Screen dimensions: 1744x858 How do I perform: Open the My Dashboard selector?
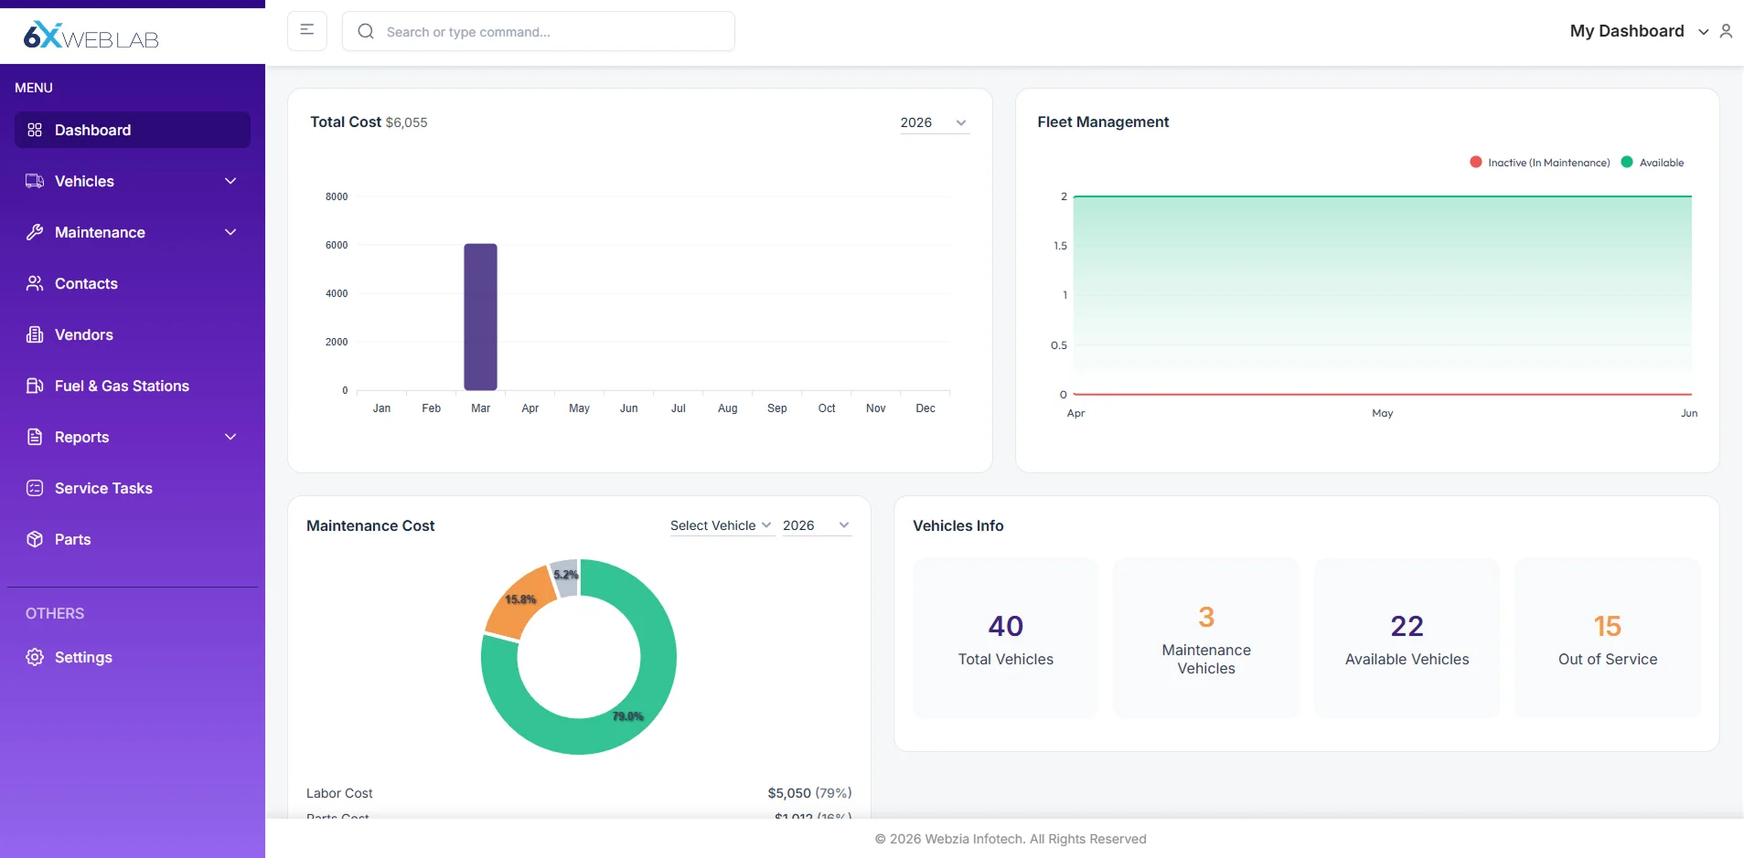(1638, 30)
